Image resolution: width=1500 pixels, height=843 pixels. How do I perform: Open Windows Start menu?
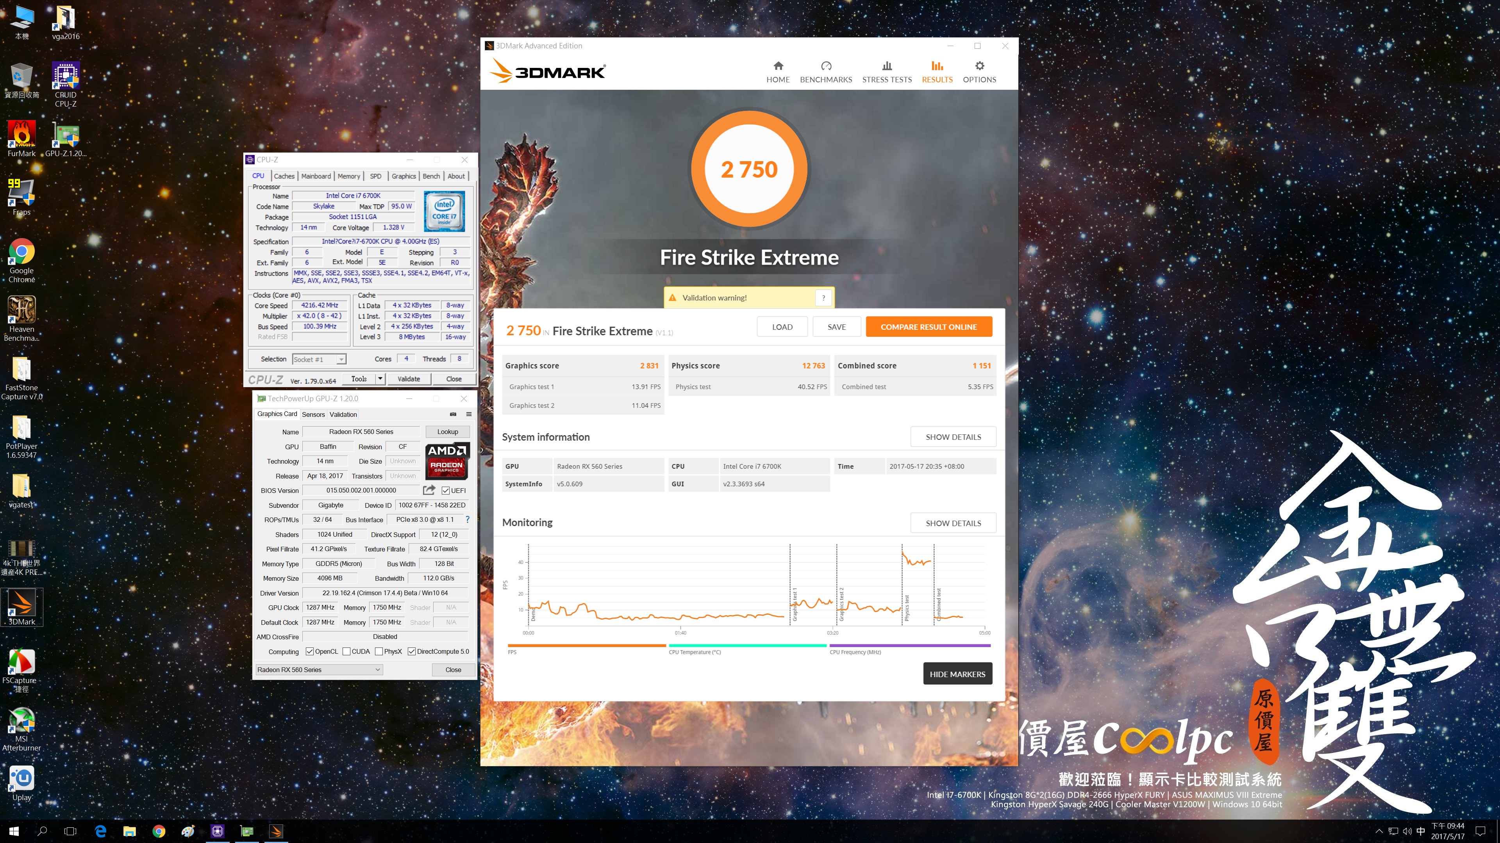(x=14, y=831)
